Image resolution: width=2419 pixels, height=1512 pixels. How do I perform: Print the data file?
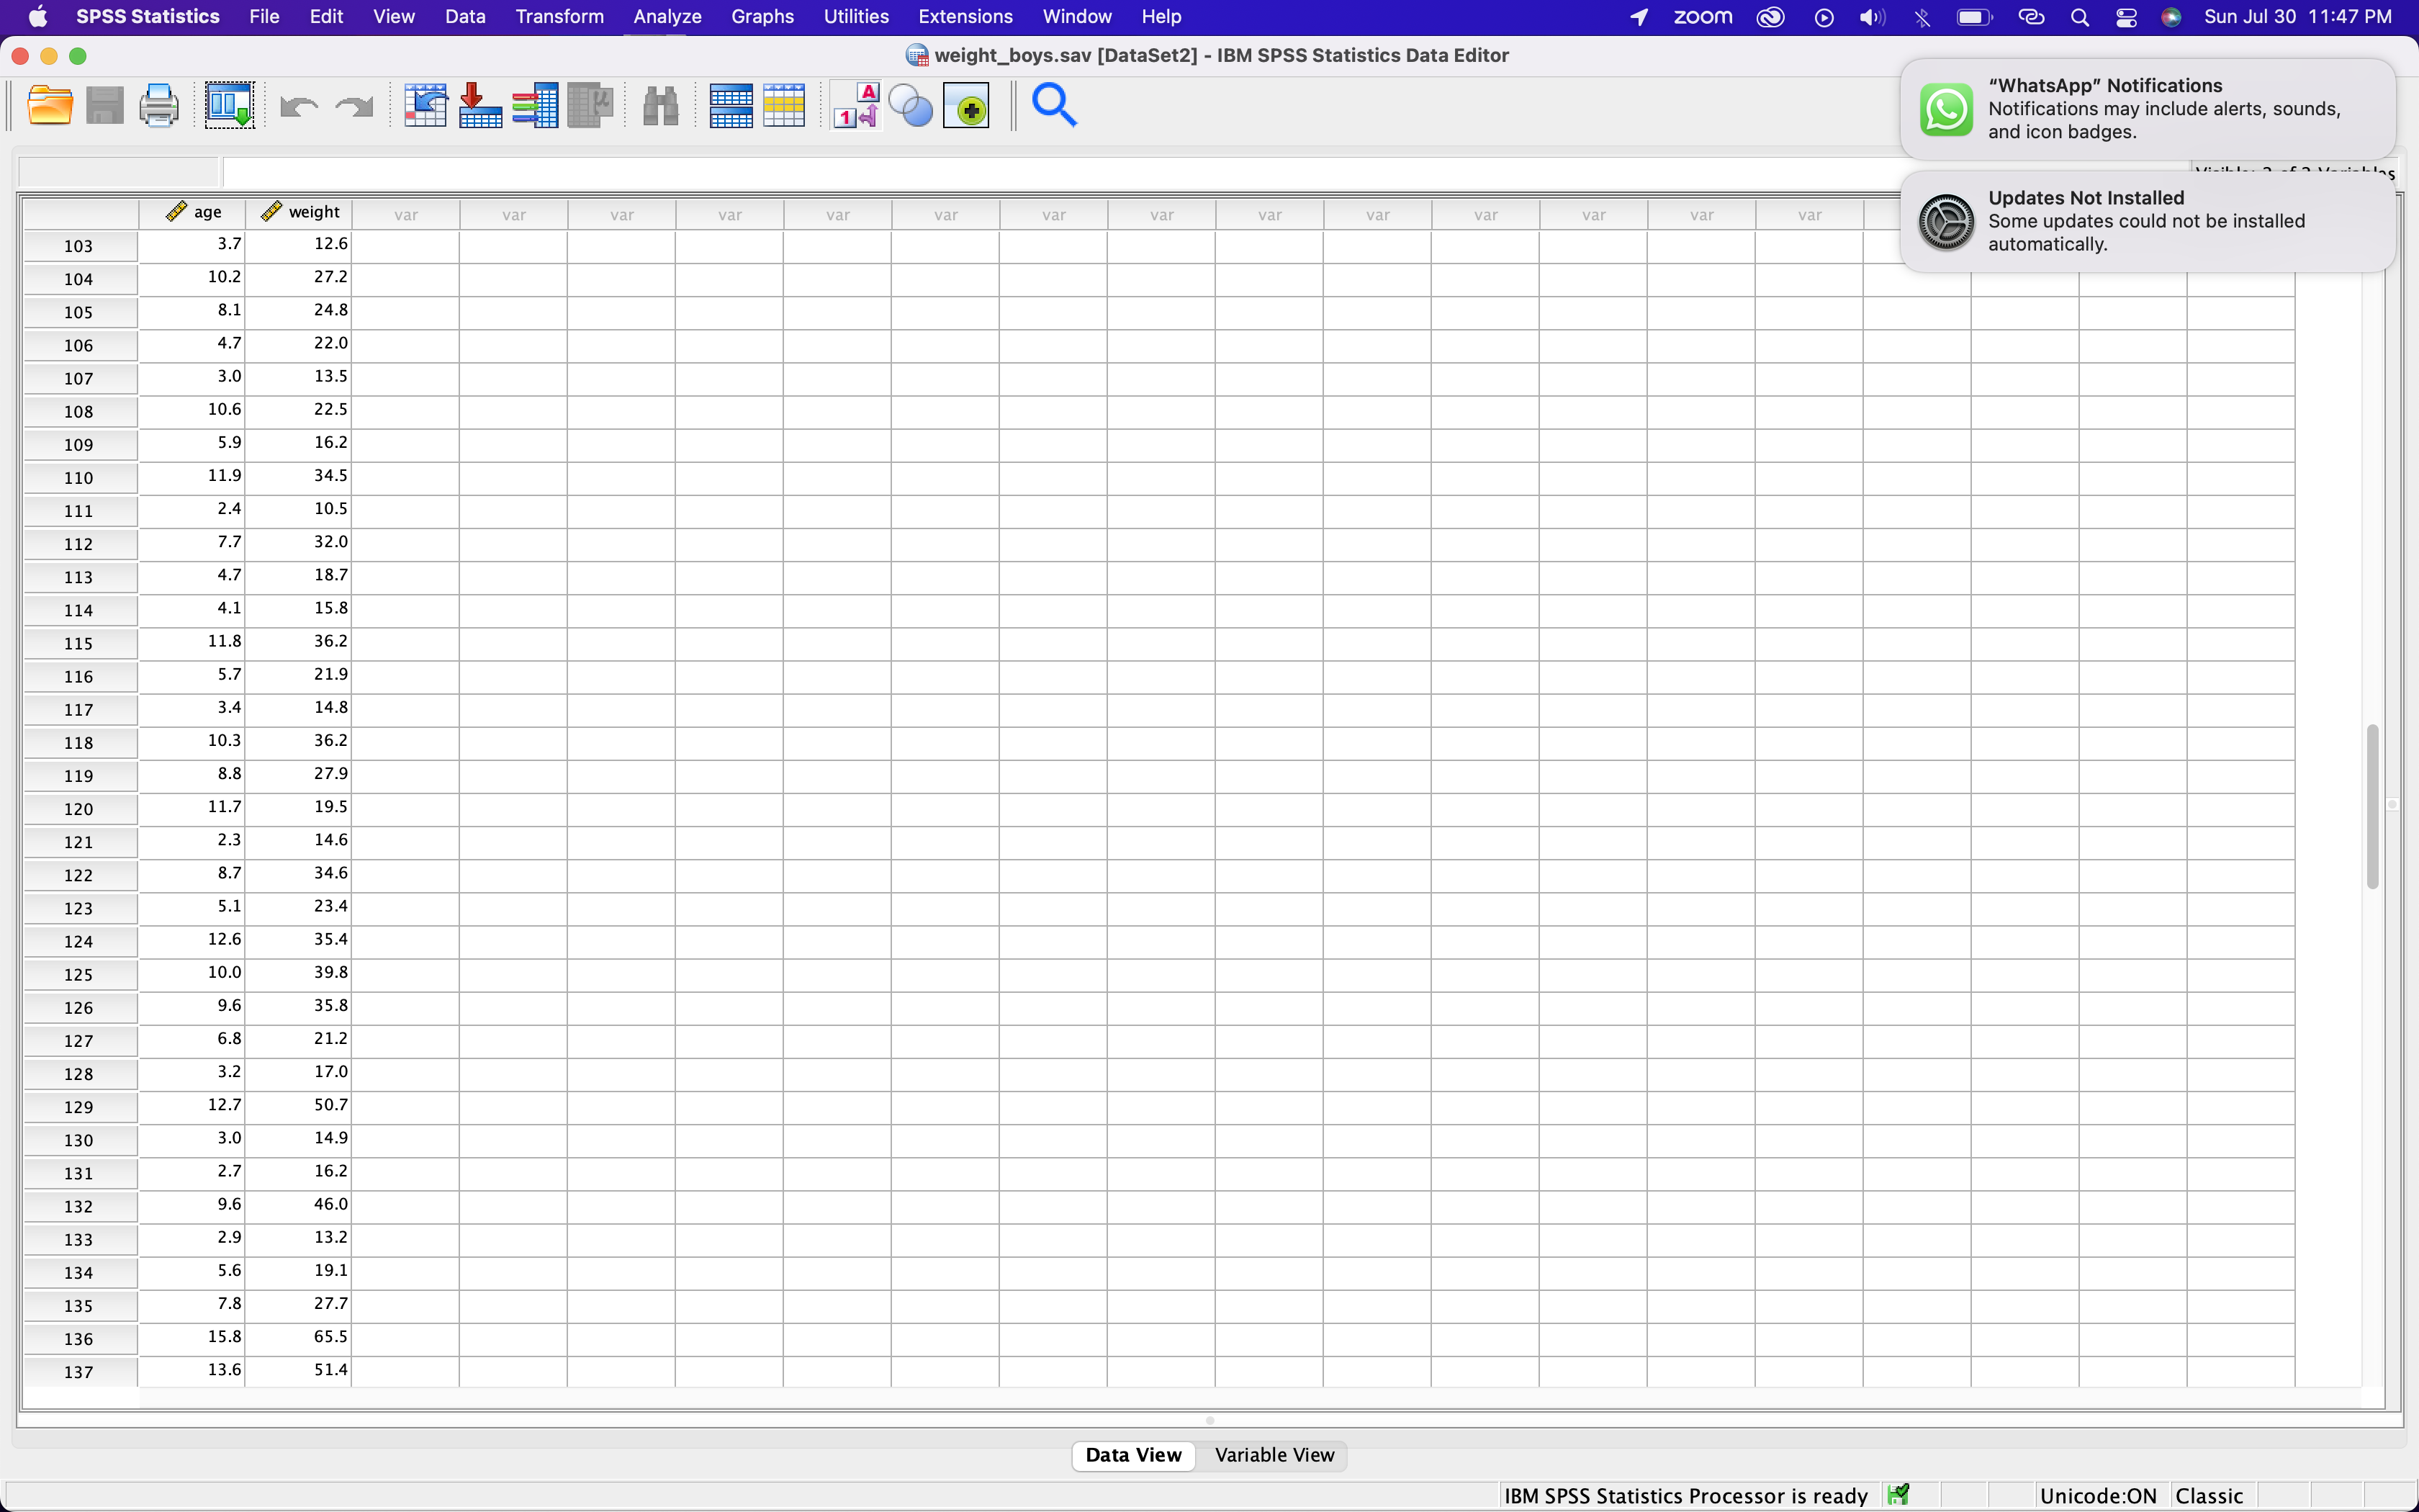point(158,105)
